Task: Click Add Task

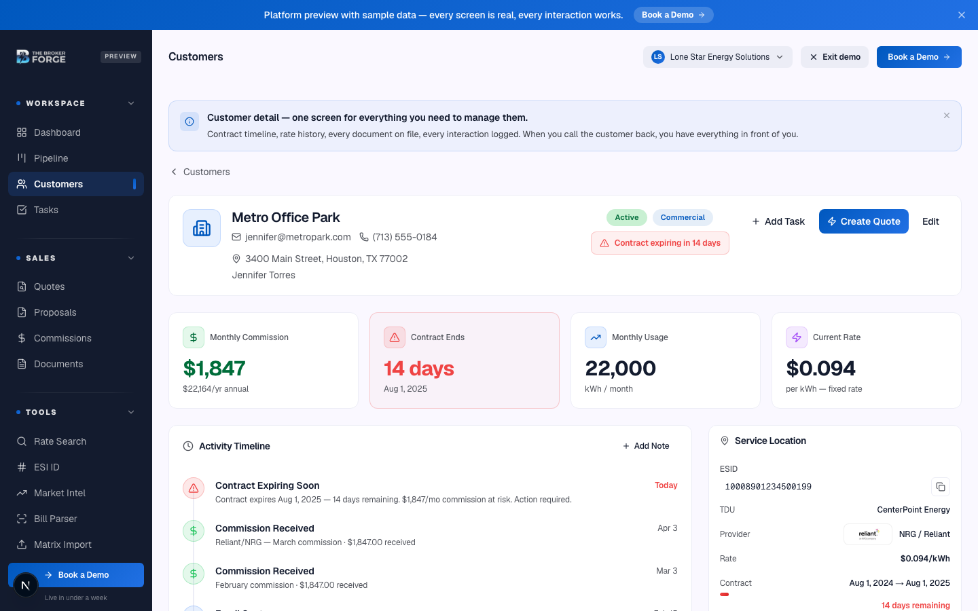Action: pos(778,221)
